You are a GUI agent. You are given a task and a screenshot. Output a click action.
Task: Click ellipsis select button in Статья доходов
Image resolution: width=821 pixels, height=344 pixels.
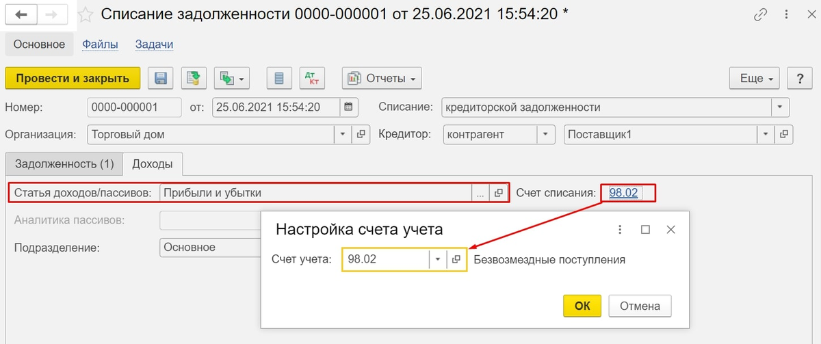480,193
